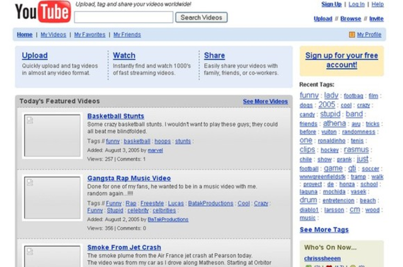This screenshot has height=267, width=403.
Task: Open uploader 'BaTakProductions' profile link
Action: (168, 220)
